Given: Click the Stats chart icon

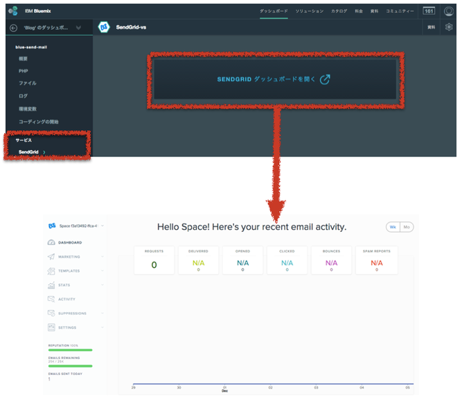Looking at the screenshot, I should click(51, 285).
